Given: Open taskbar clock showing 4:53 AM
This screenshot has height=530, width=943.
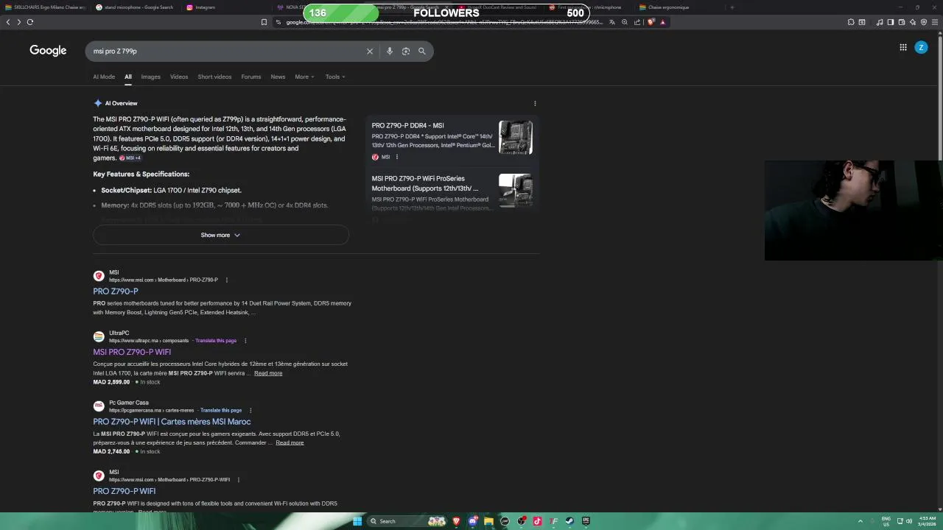Looking at the screenshot, I should tap(927, 521).
